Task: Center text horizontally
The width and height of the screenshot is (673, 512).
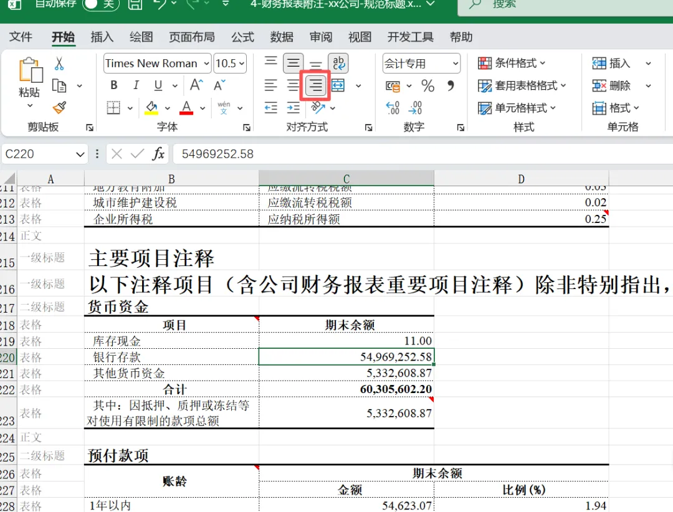Action: (x=293, y=85)
